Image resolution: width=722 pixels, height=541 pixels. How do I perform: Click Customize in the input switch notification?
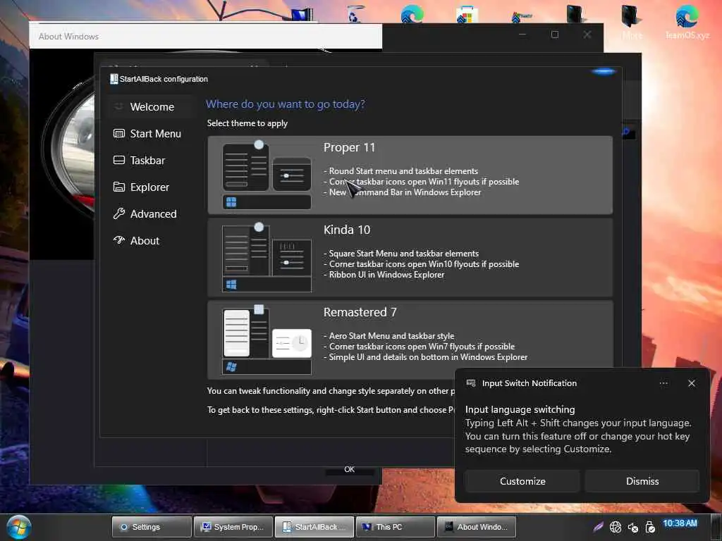point(522,481)
